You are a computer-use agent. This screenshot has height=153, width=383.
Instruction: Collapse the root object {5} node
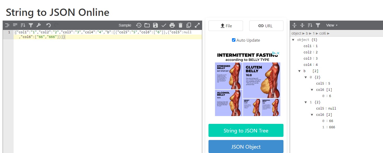(293, 40)
